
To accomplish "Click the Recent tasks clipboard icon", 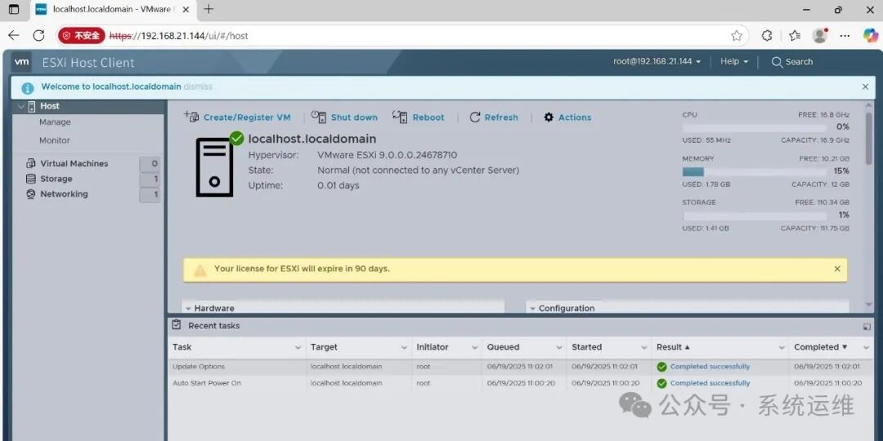I will [x=177, y=325].
